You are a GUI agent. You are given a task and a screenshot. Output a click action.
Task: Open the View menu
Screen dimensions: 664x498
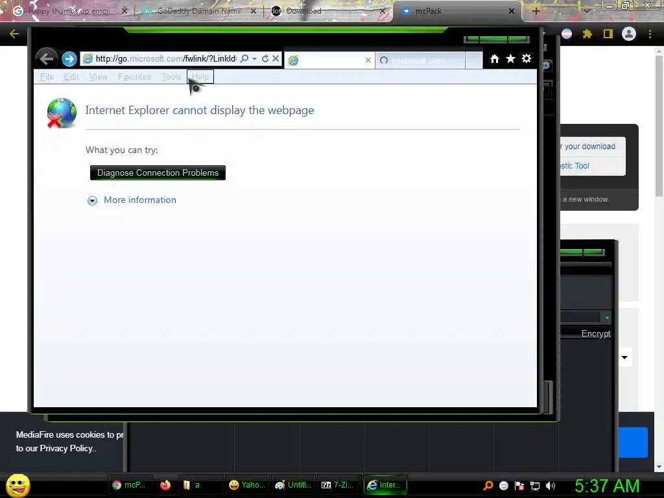click(x=99, y=77)
